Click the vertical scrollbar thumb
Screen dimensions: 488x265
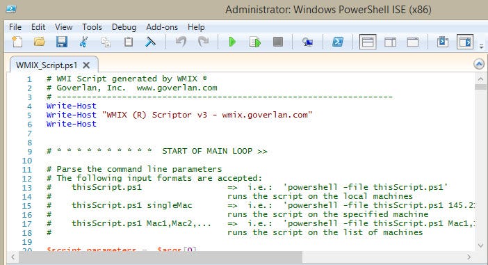click(x=480, y=86)
